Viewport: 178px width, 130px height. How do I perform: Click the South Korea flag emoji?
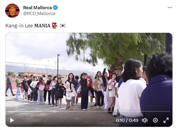[x=63, y=25]
